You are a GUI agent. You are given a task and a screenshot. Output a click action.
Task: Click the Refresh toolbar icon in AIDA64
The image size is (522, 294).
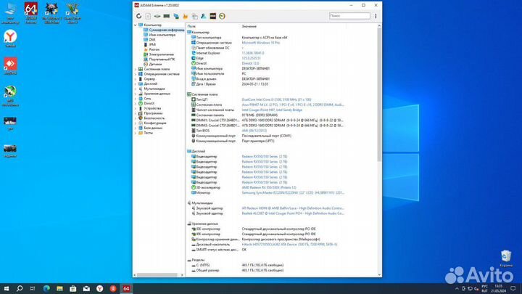[138, 16]
